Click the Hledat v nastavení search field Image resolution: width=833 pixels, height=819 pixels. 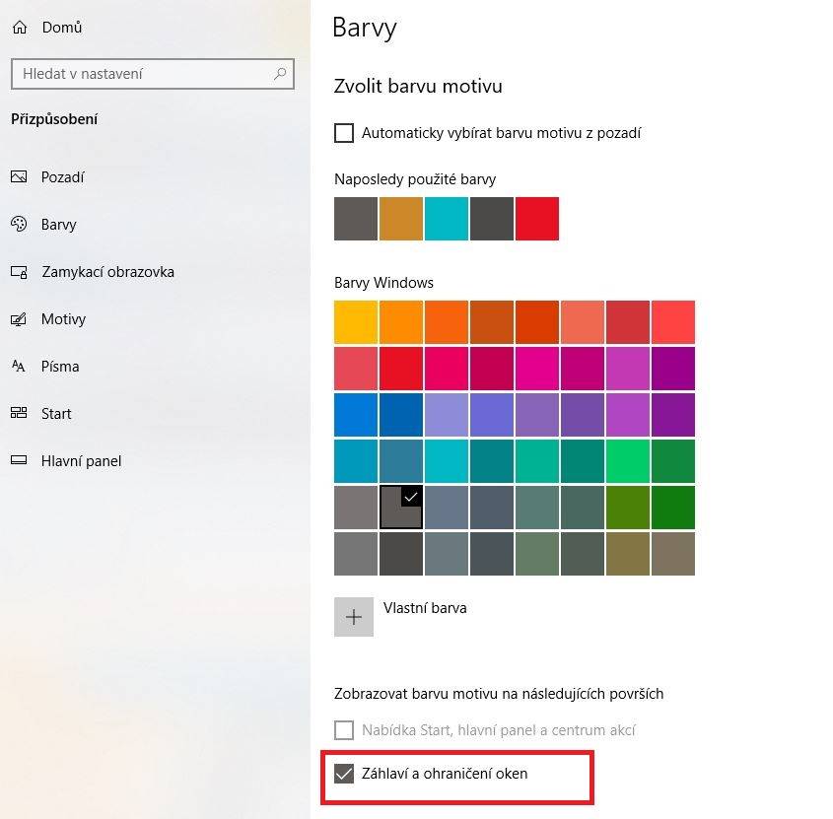153,74
